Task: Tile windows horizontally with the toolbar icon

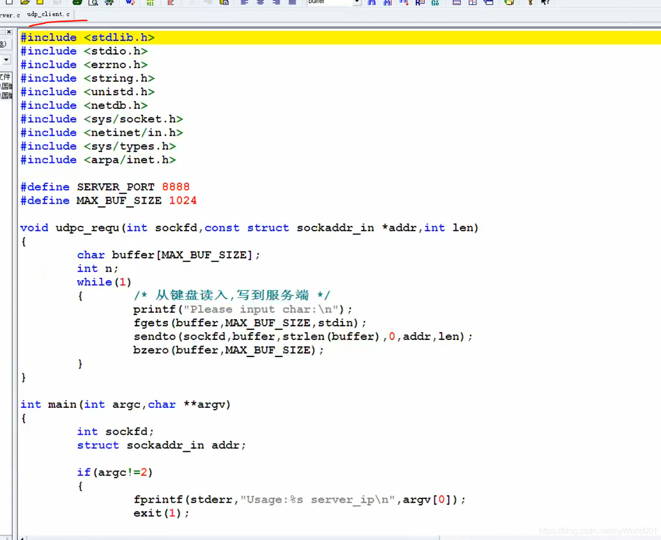Action: (456, 3)
